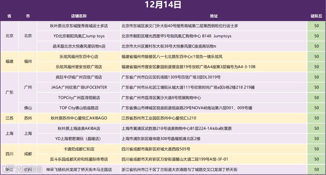Select store JAGA广州欣荣广场UFOCENTER
Viewport: 326px width, 175px height.
pyautogui.click(x=79, y=87)
